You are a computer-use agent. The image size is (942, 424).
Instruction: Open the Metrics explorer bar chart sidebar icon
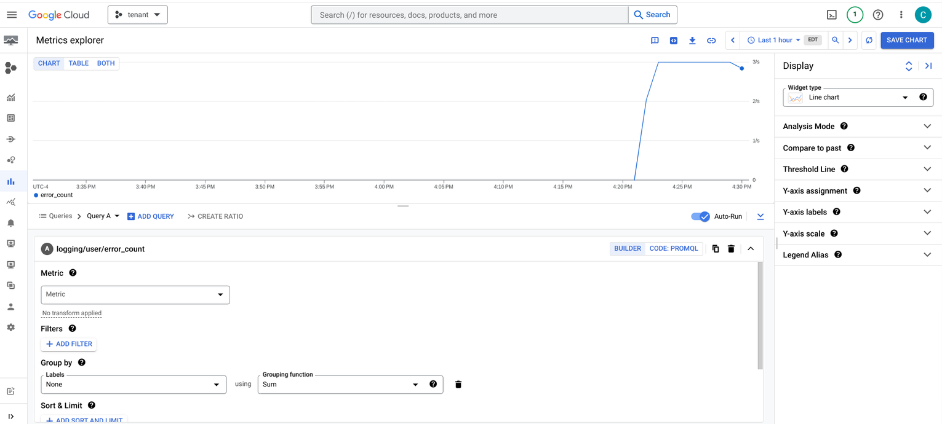tap(10, 181)
